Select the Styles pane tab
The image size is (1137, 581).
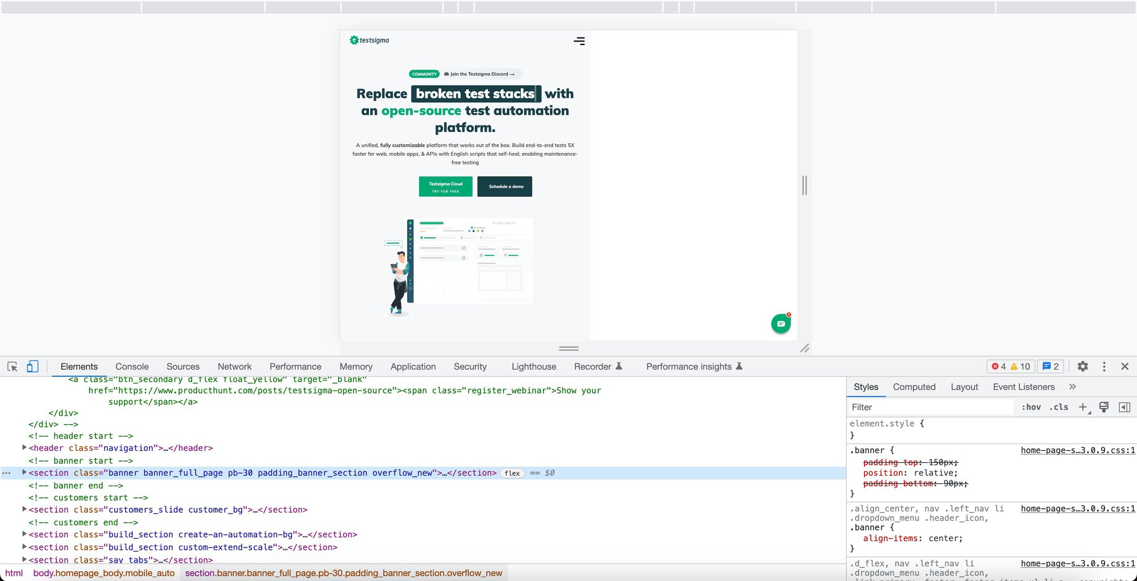(x=866, y=387)
